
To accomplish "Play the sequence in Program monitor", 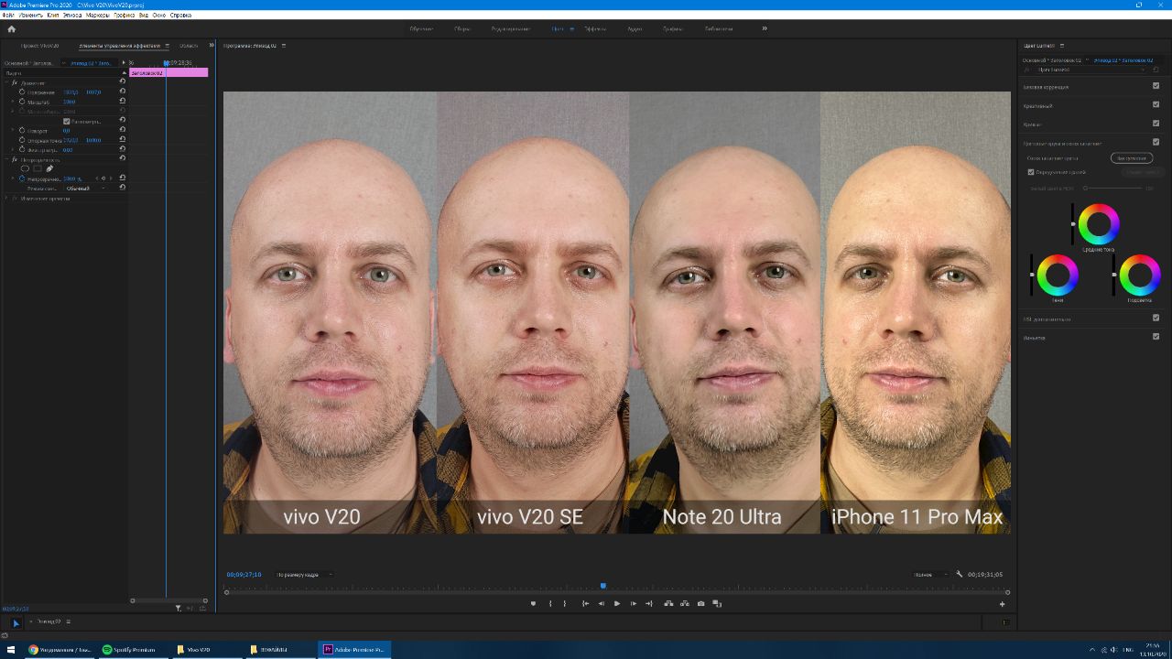I will [x=617, y=603].
